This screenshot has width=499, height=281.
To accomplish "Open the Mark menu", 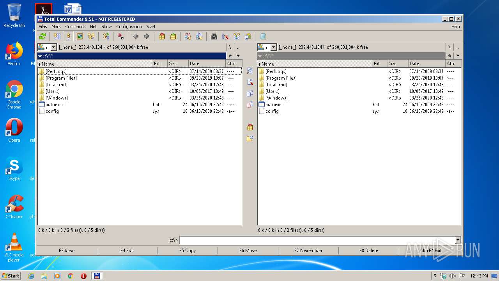I will (56, 27).
